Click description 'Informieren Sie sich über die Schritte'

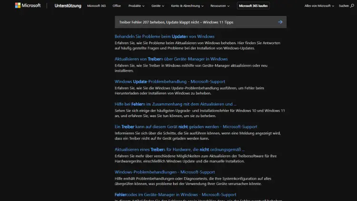198,136
